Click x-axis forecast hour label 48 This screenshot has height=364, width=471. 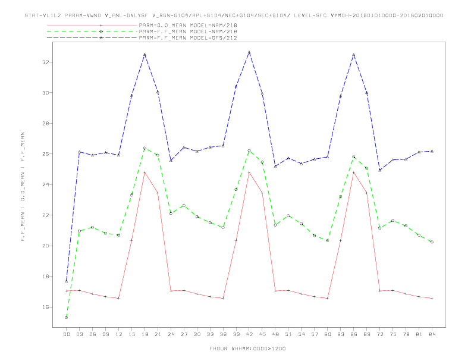click(x=275, y=334)
